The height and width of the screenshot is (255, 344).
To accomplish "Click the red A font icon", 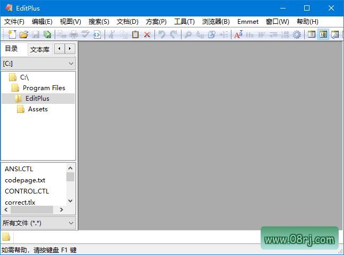I will pyautogui.click(x=238, y=34).
